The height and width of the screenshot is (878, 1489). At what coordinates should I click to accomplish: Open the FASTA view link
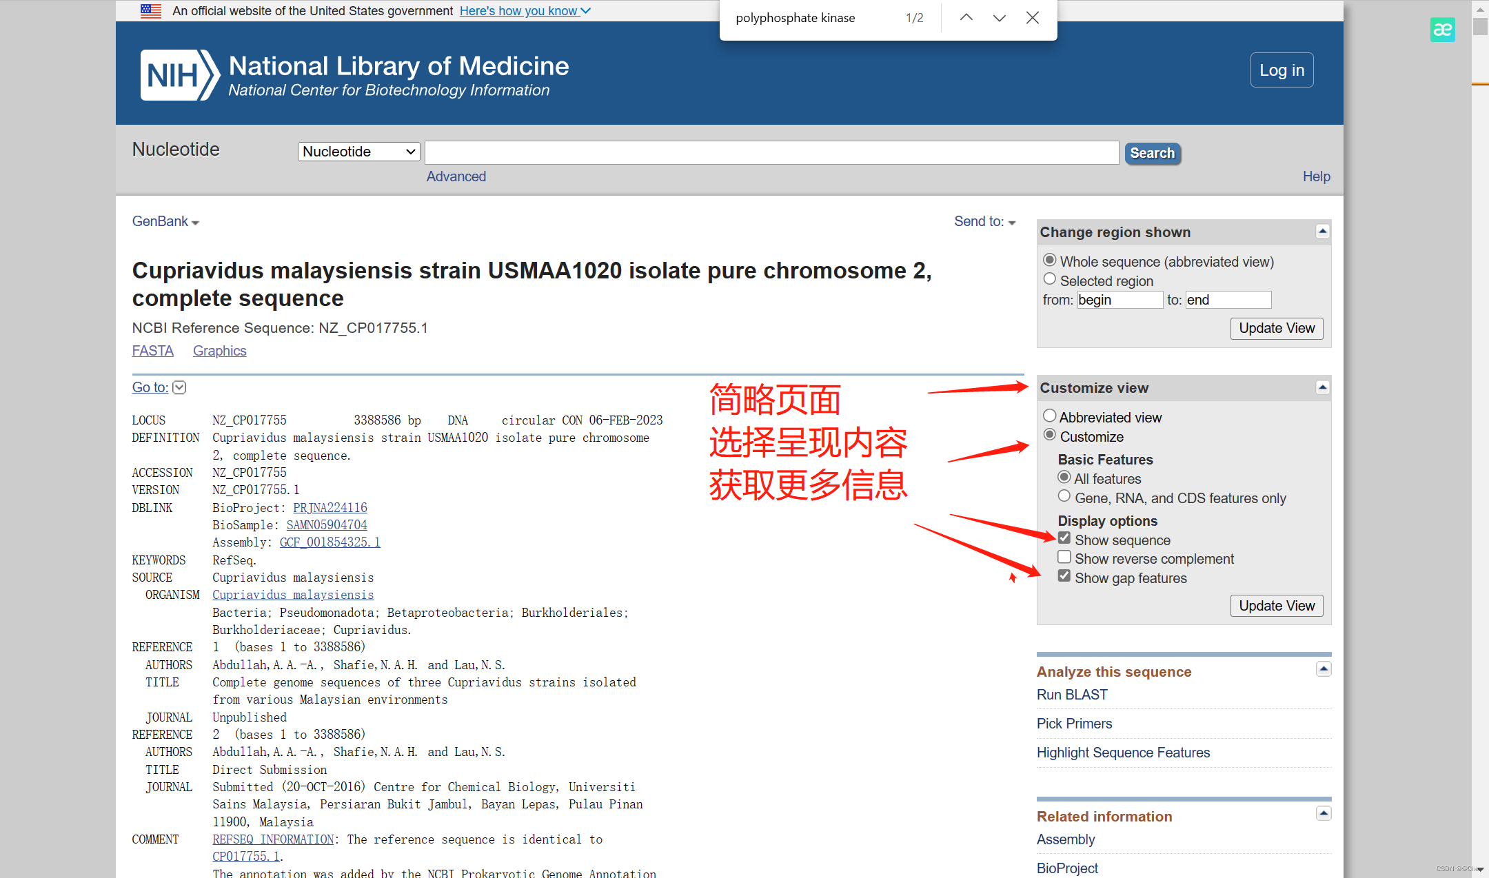[152, 351]
